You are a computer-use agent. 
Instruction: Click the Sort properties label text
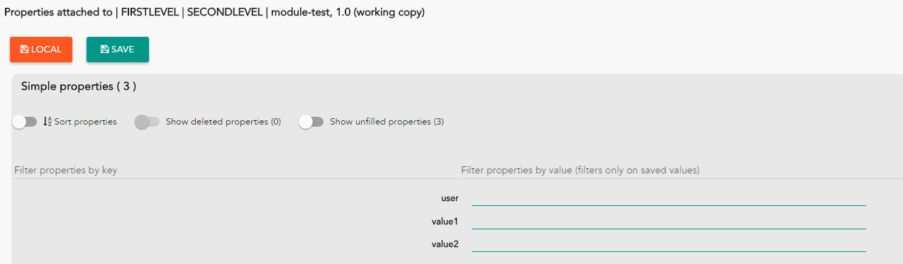click(85, 122)
